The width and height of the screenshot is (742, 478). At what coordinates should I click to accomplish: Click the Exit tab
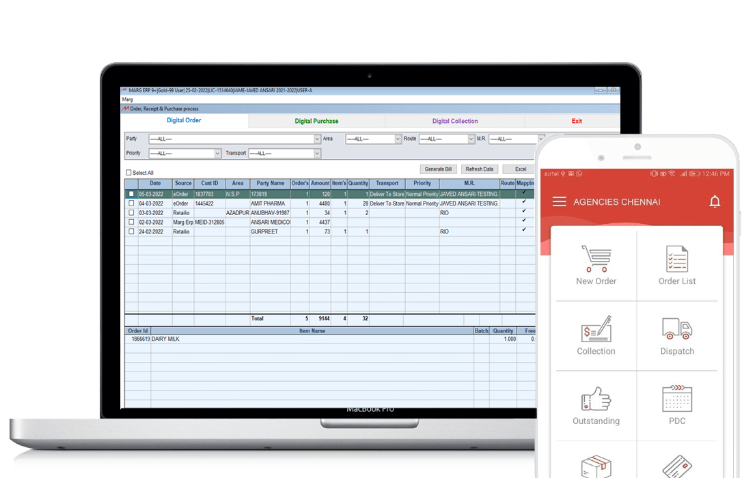[x=577, y=121]
